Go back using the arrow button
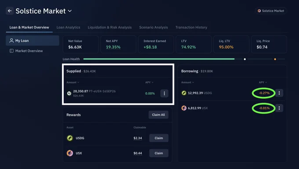The height and width of the screenshot is (169, 299). (x=10, y=11)
